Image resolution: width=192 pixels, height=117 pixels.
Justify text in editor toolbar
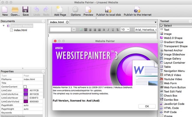[99, 30]
